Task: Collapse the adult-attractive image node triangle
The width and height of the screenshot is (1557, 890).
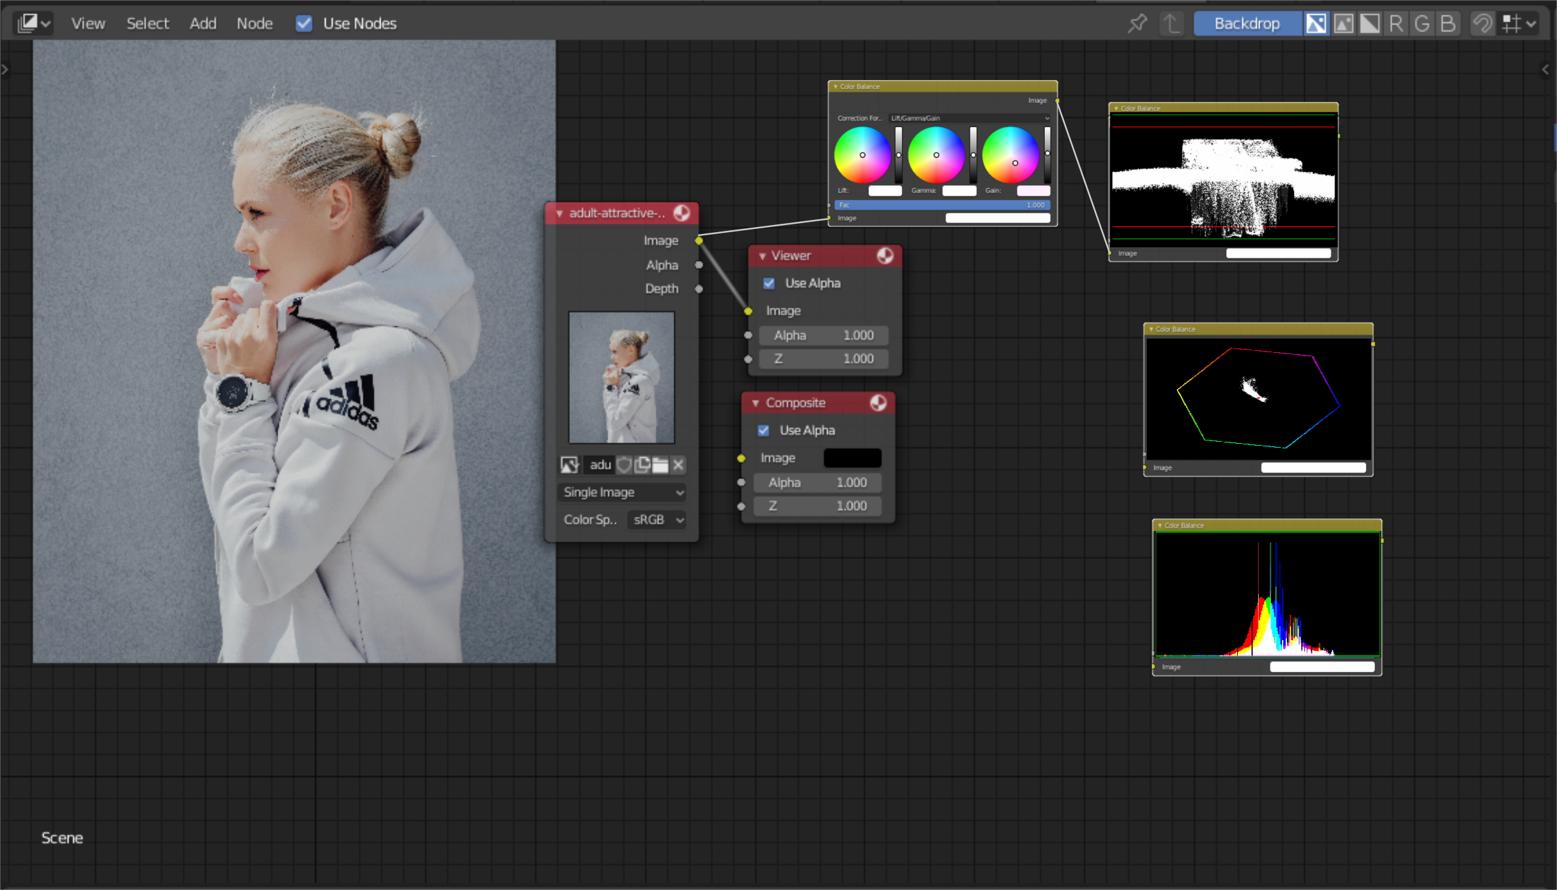Action: point(559,213)
